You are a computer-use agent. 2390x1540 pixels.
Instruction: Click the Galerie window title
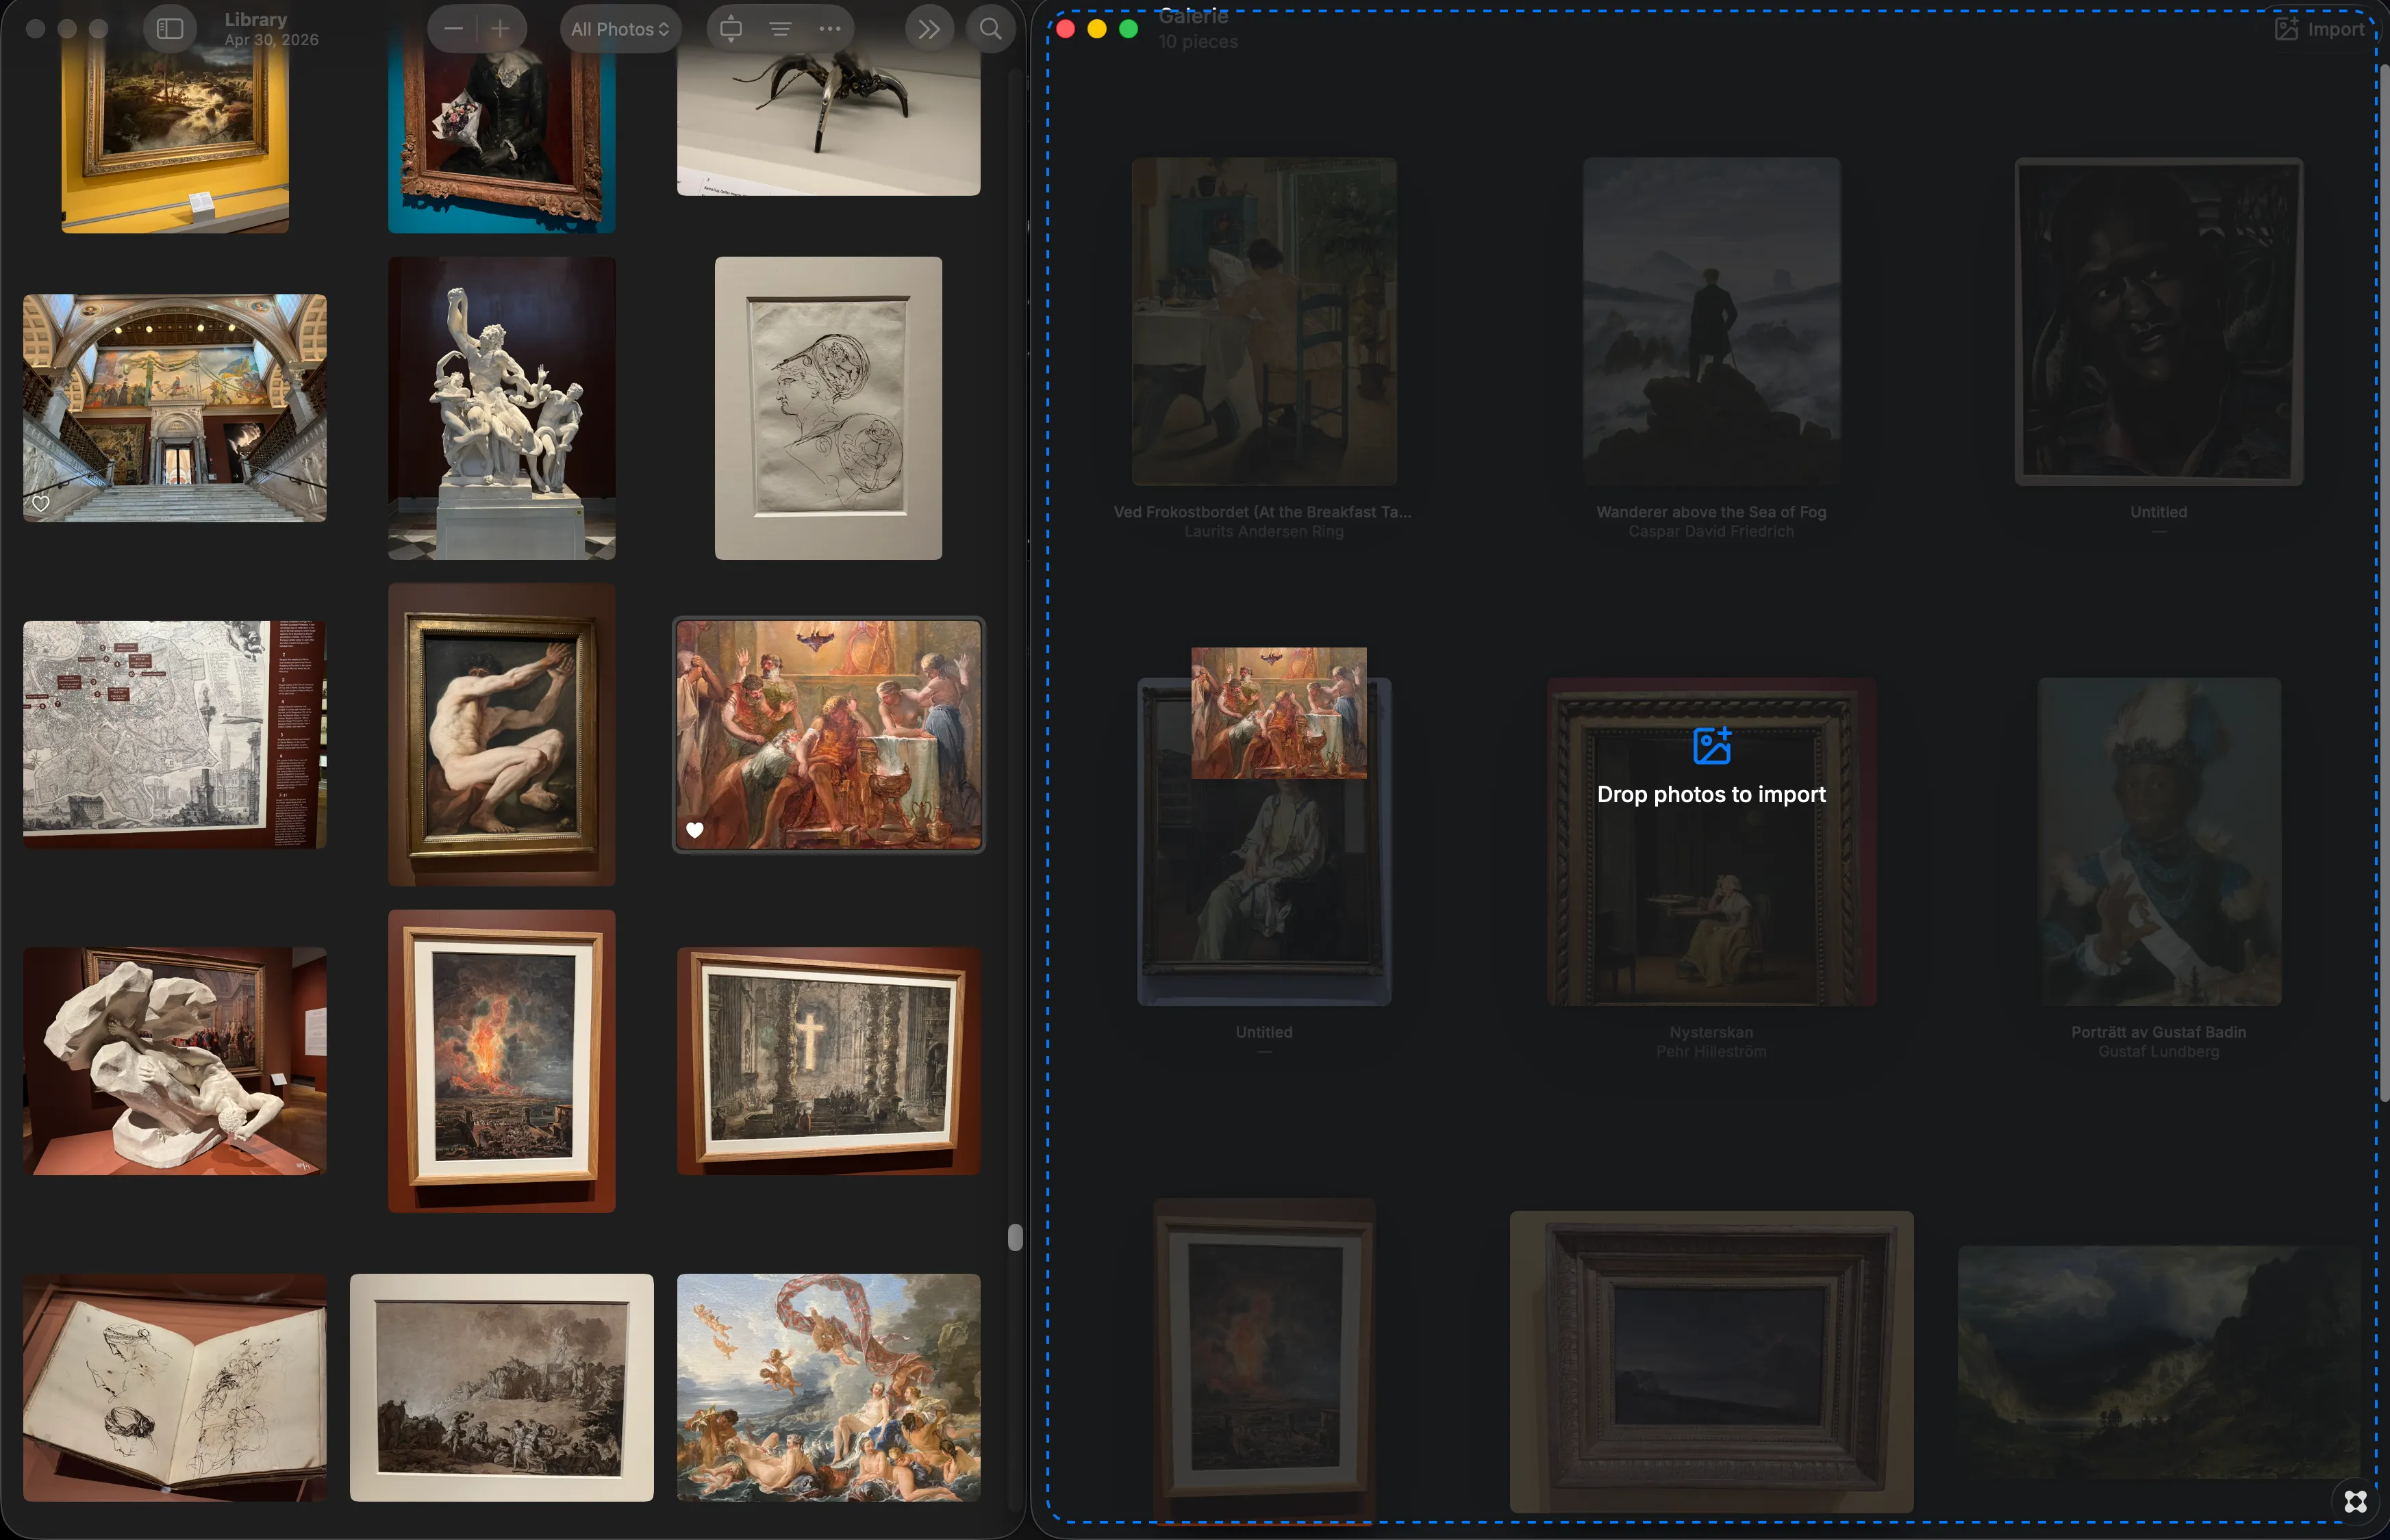(1192, 16)
